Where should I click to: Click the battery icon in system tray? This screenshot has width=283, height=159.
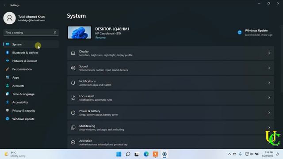[x=257, y=154]
